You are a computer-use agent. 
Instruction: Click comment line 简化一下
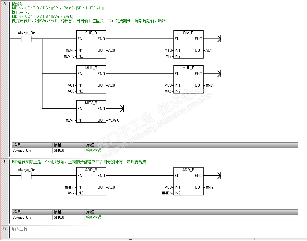20,12
